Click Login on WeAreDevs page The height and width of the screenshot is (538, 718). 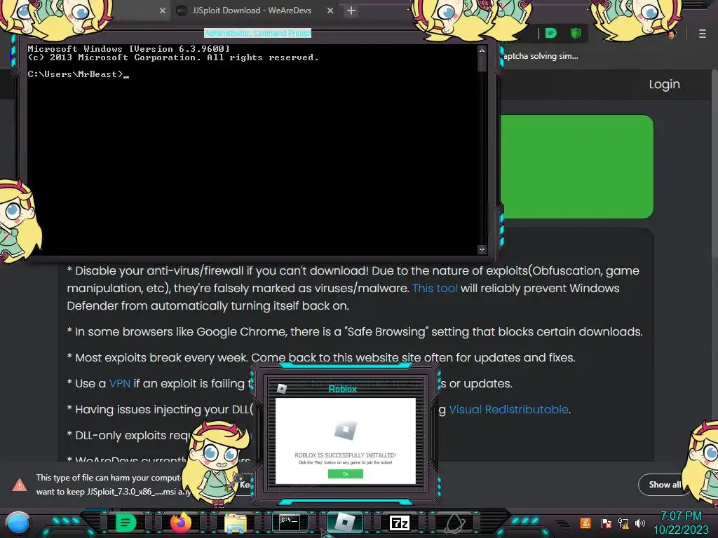(x=665, y=84)
